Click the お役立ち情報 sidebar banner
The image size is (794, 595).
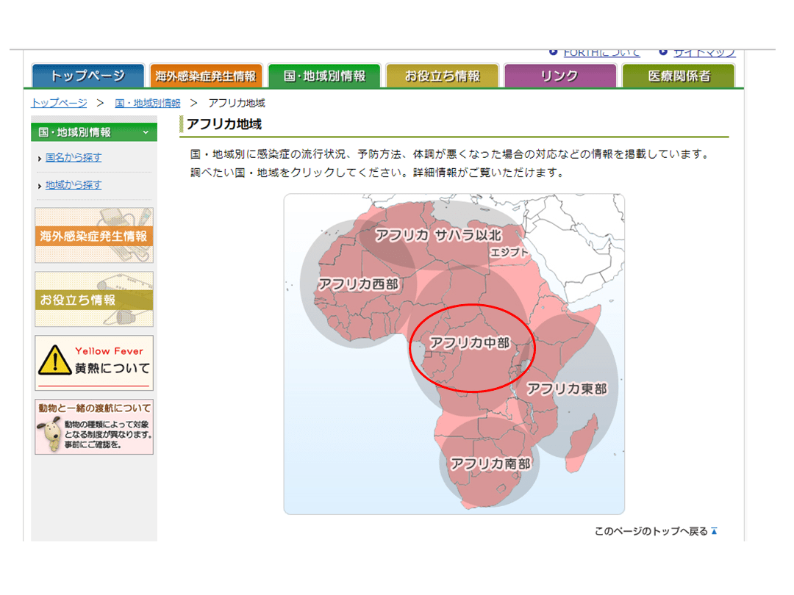click(x=94, y=300)
